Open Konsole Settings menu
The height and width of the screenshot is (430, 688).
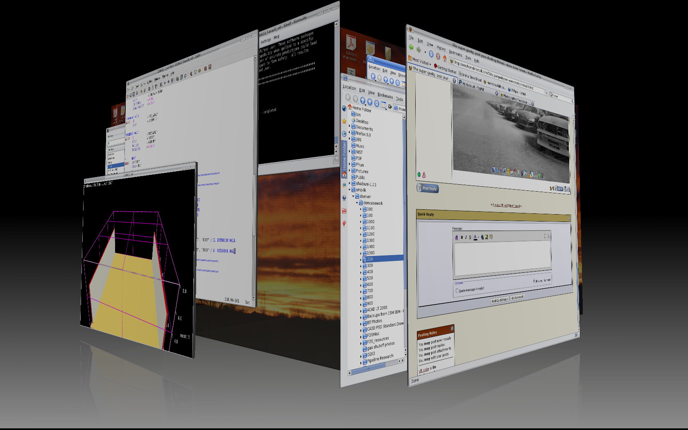(x=266, y=41)
